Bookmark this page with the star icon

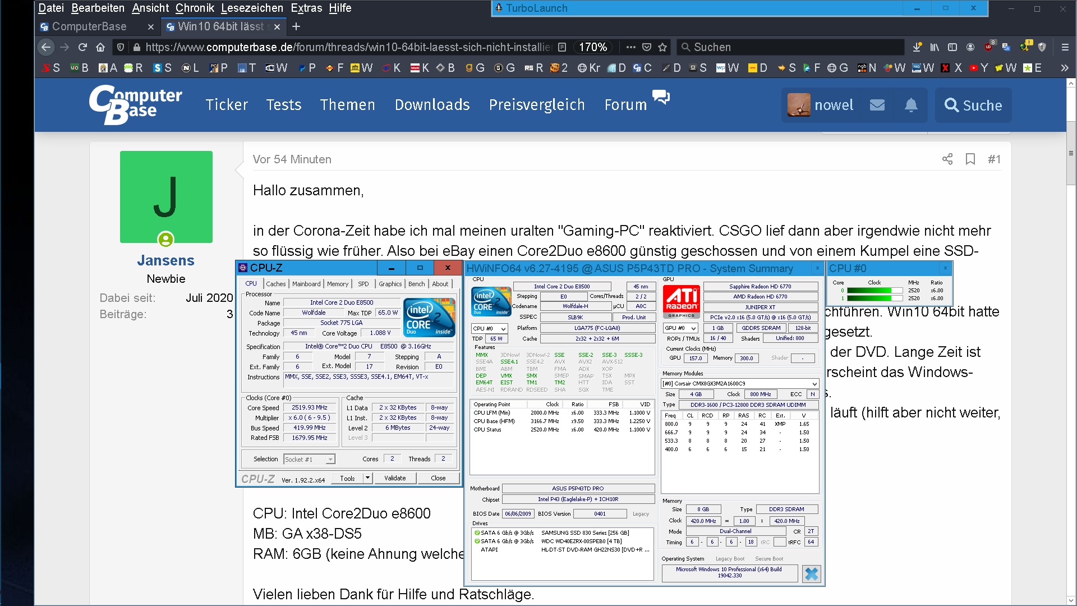point(662,47)
